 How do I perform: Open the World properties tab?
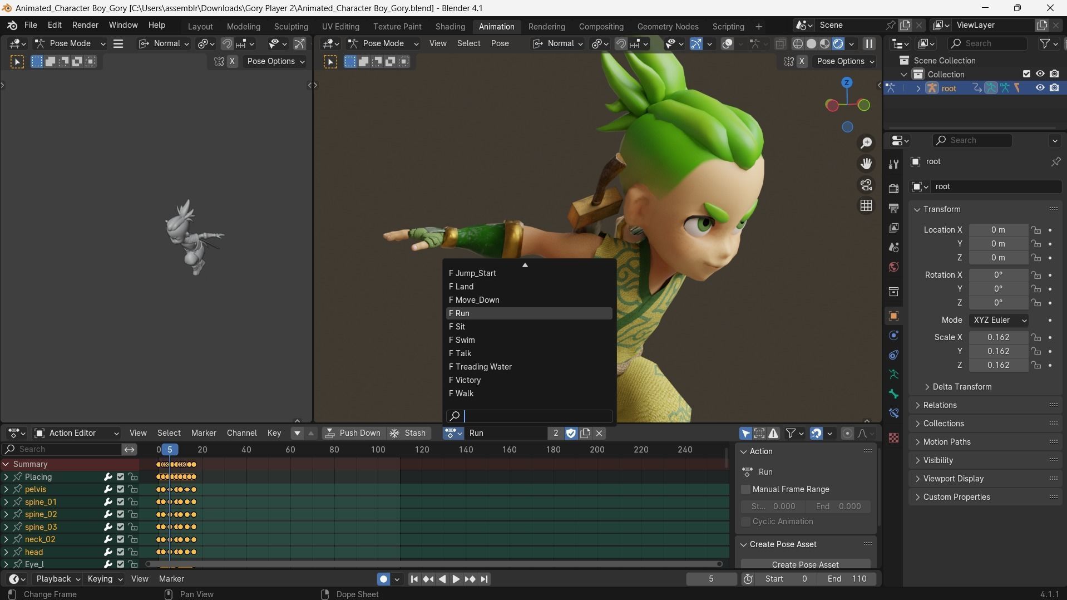click(x=893, y=267)
